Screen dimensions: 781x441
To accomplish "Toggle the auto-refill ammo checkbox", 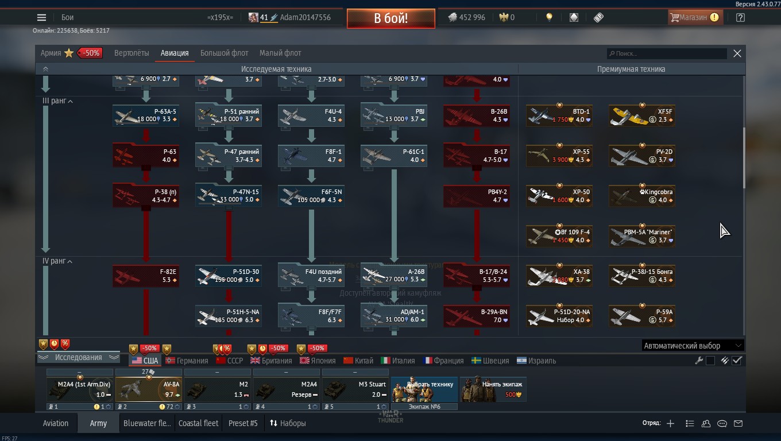I will (x=737, y=361).
